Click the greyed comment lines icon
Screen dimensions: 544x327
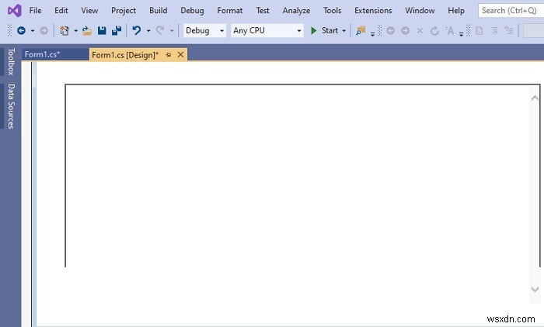(x=509, y=31)
